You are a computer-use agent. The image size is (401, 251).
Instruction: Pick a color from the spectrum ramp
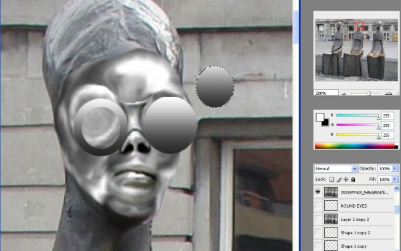(x=354, y=146)
